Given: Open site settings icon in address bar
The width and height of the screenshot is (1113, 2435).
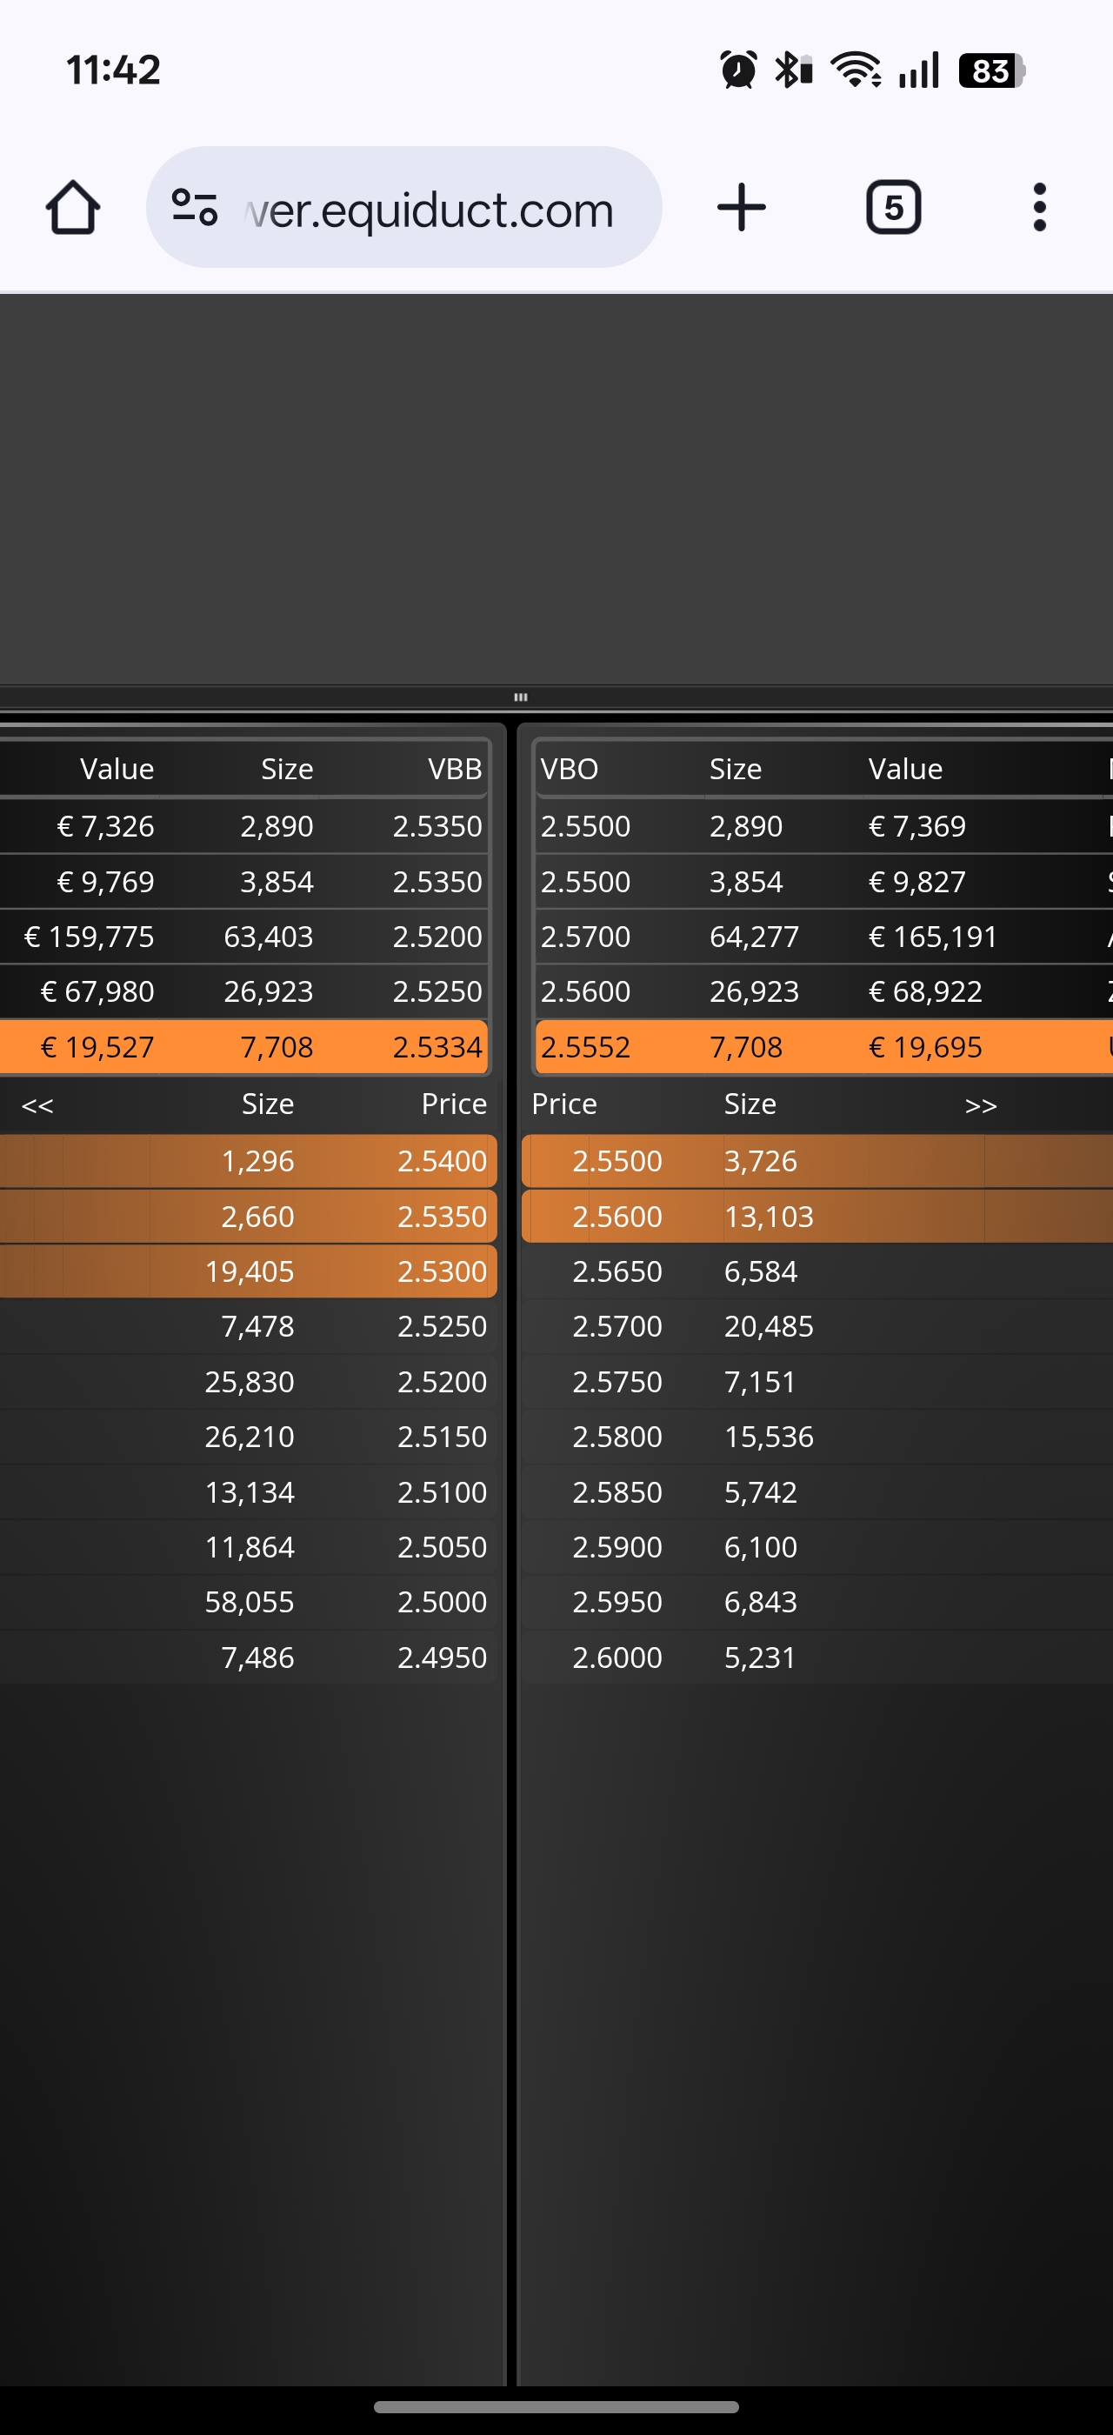Looking at the screenshot, I should coord(195,207).
